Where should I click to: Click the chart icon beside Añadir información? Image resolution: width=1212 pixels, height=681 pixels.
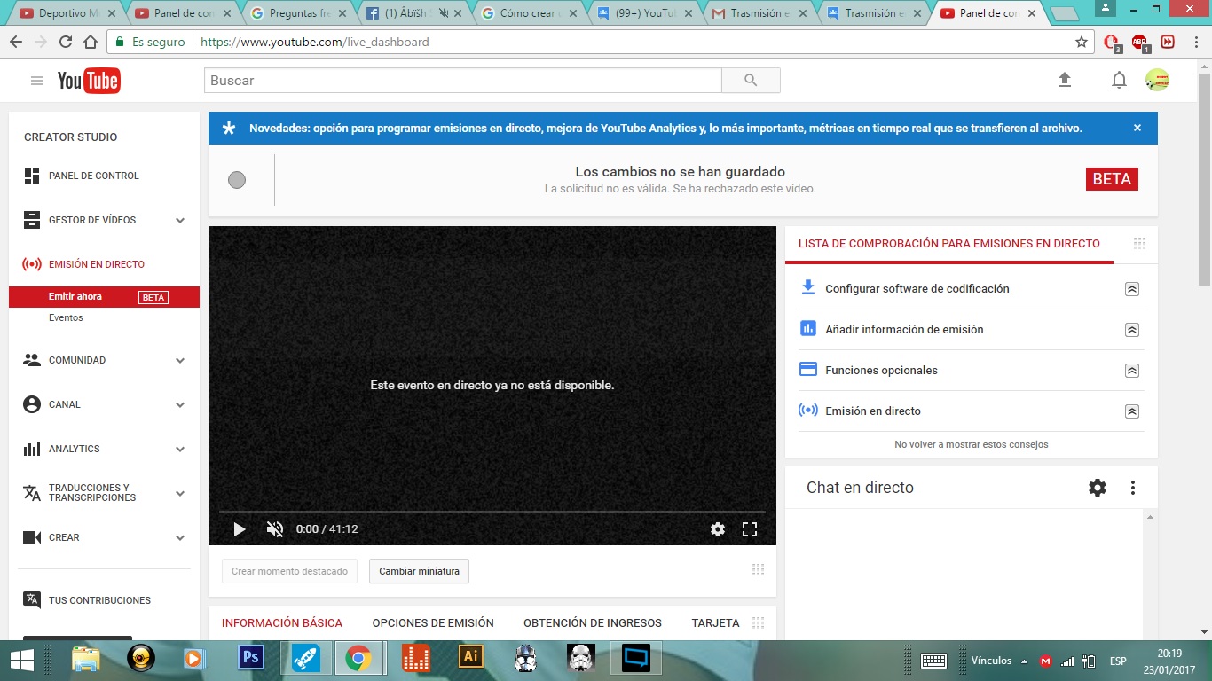(807, 328)
